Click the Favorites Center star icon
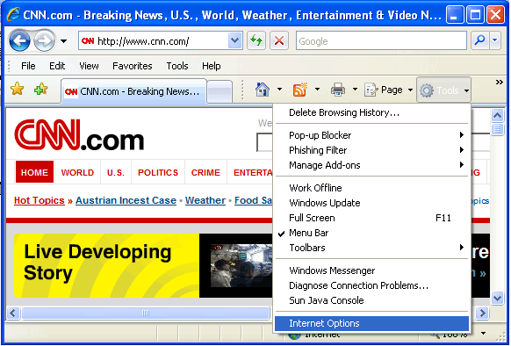Viewport: 511px width, 346px height. [x=18, y=89]
